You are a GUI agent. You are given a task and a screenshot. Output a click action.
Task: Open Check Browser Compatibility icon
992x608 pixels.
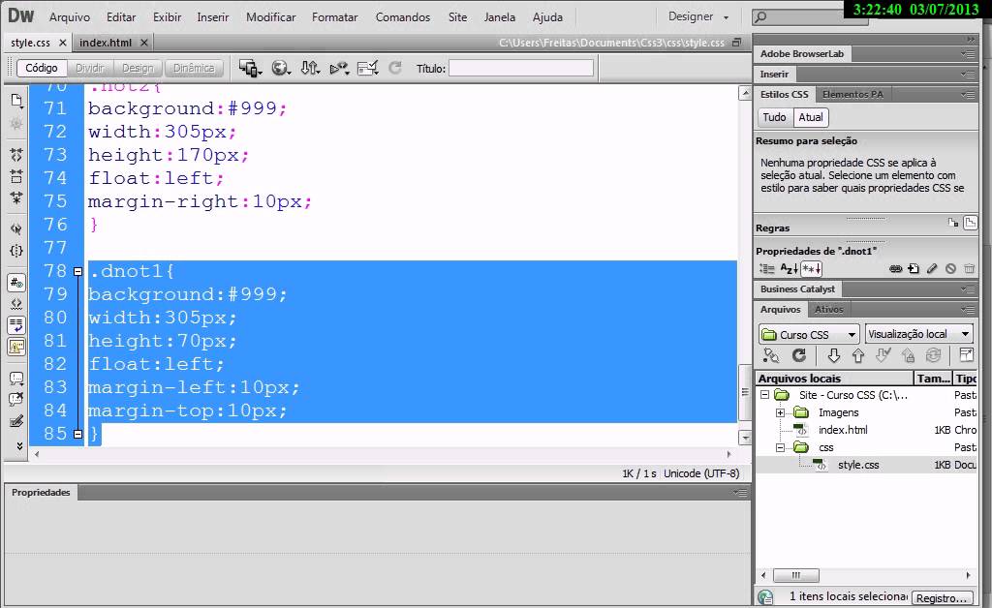pos(367,68)
